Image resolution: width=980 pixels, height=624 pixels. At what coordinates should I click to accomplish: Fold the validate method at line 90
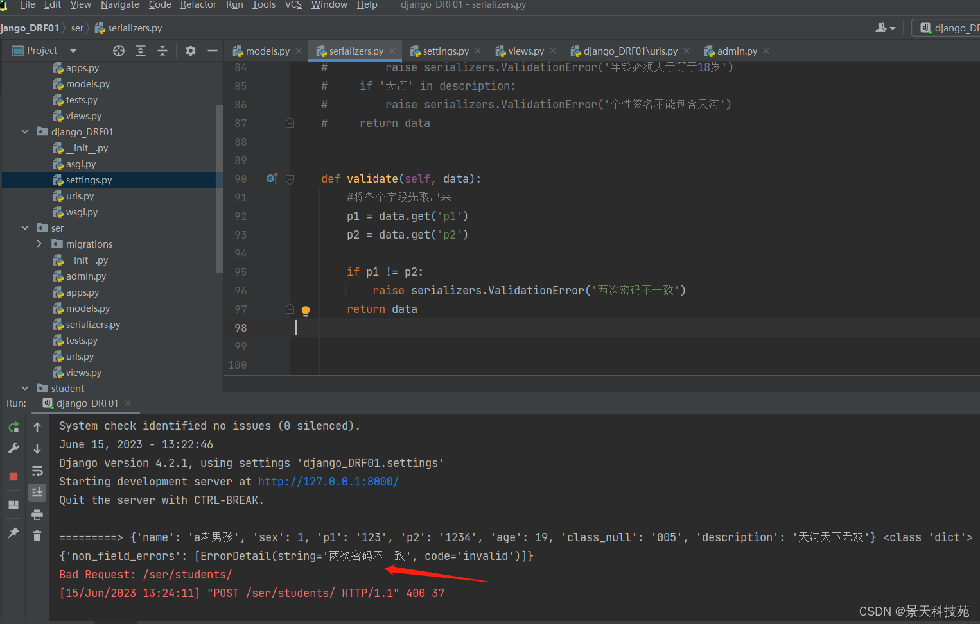click(290, 179)
